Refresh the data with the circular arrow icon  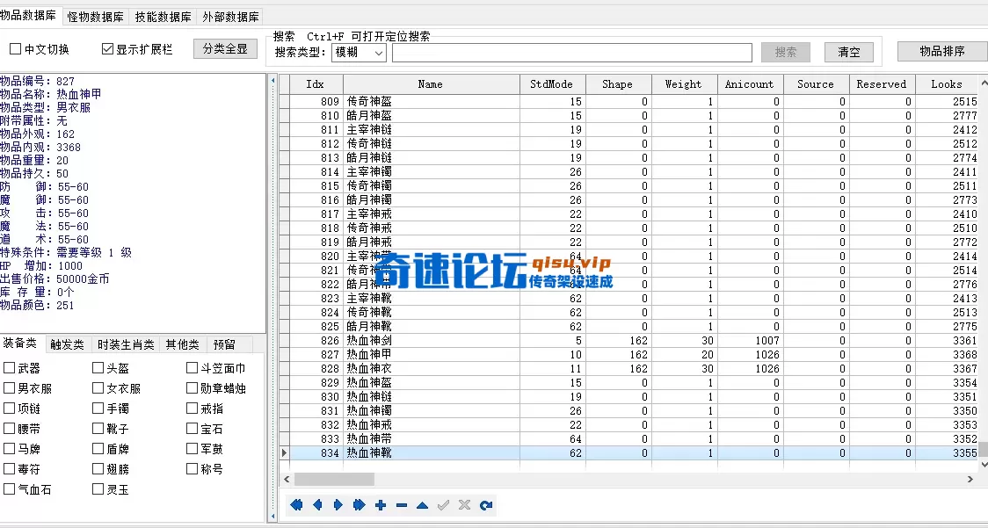[485, 505]
